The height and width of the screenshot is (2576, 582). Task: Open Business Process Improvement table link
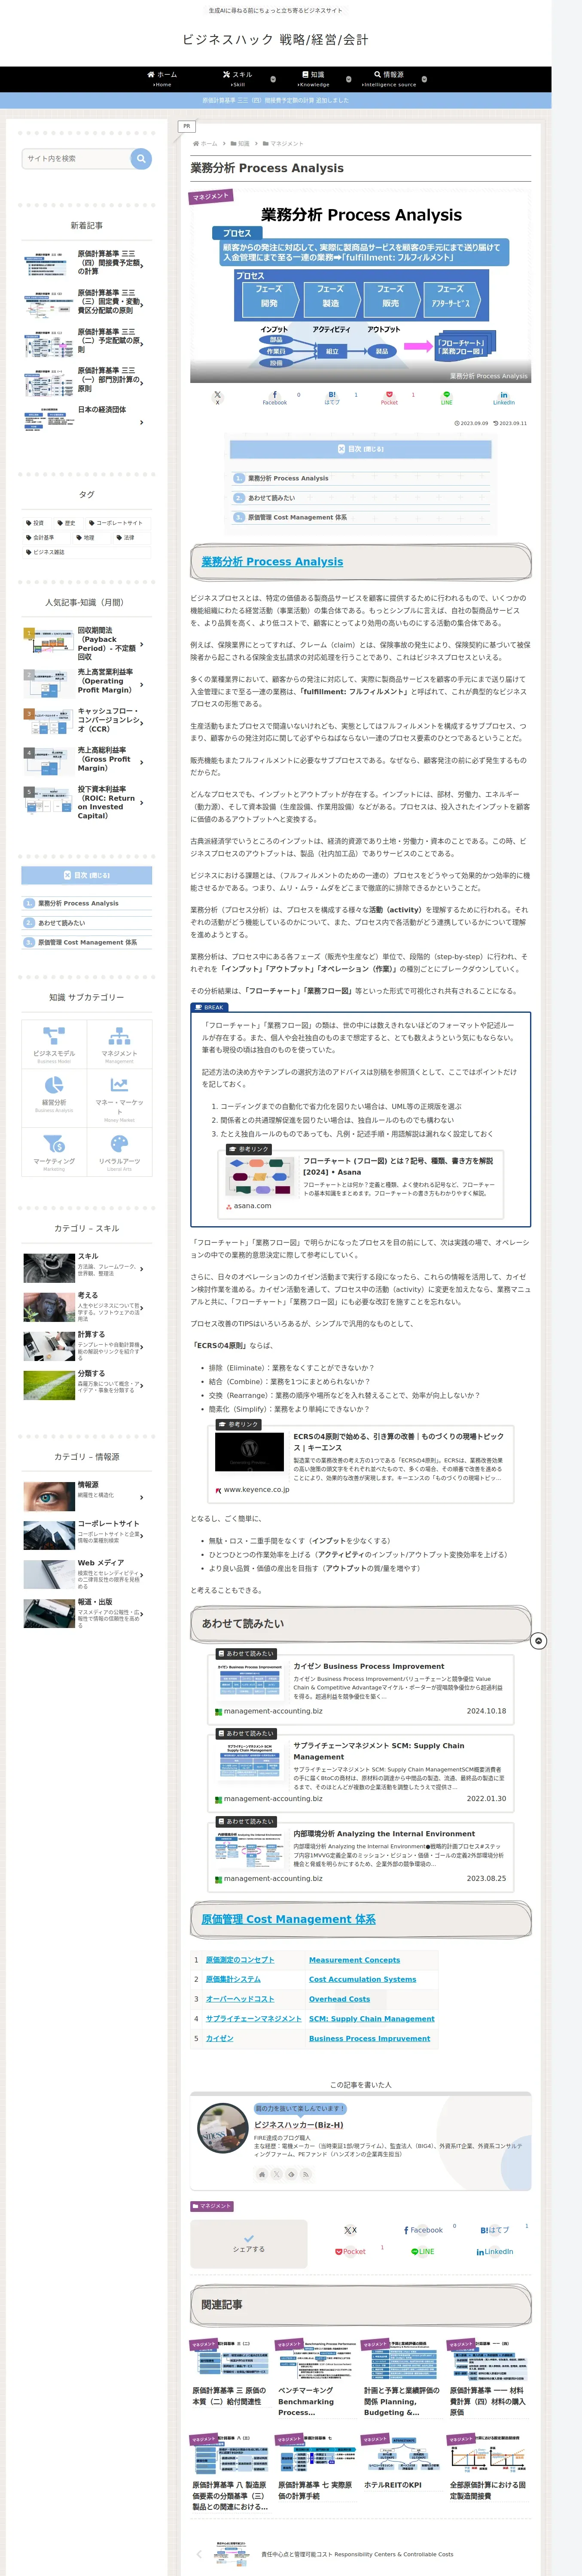(x=369, y=2038)
